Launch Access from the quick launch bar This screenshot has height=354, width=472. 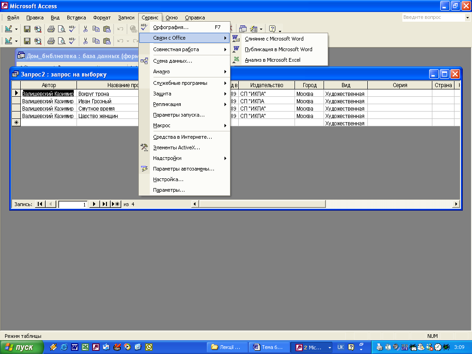click(x=96, y=347)
